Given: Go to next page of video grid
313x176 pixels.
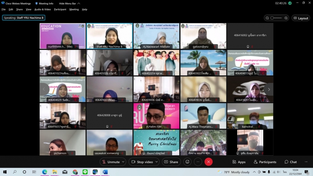Looking at the screenshot, I should pyautogui.click(x=268, y=89).
